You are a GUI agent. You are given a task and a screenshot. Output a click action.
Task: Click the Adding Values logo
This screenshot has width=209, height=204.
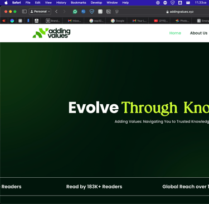coord(51,33)
